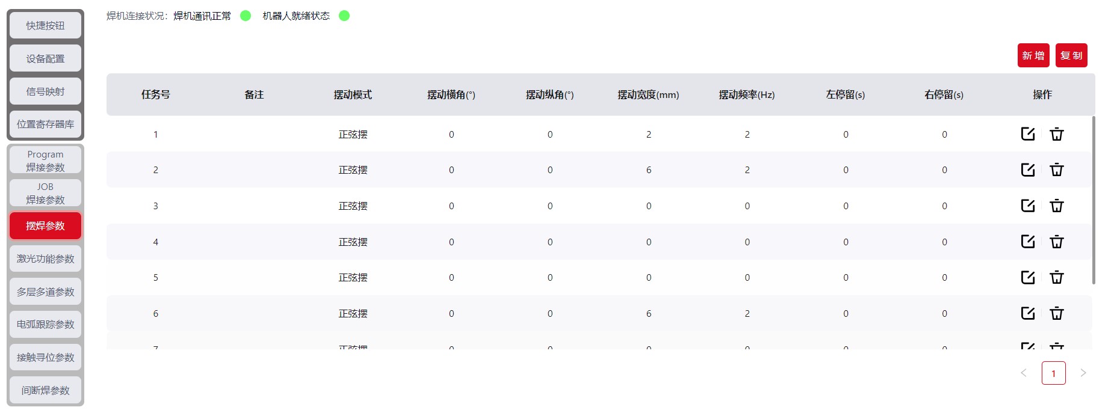Open edit for task 2 row
This screenshot has width=1117, height=416.
1027,170
